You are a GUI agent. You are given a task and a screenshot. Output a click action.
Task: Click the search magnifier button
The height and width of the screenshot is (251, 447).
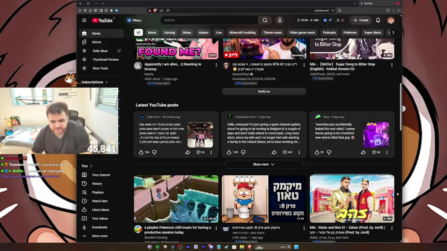click(265, 20)
